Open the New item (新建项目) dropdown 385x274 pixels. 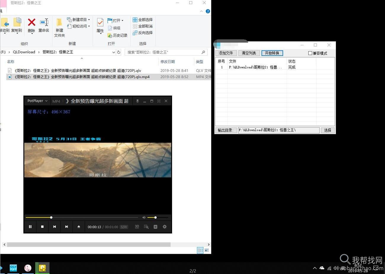(78, 20)
